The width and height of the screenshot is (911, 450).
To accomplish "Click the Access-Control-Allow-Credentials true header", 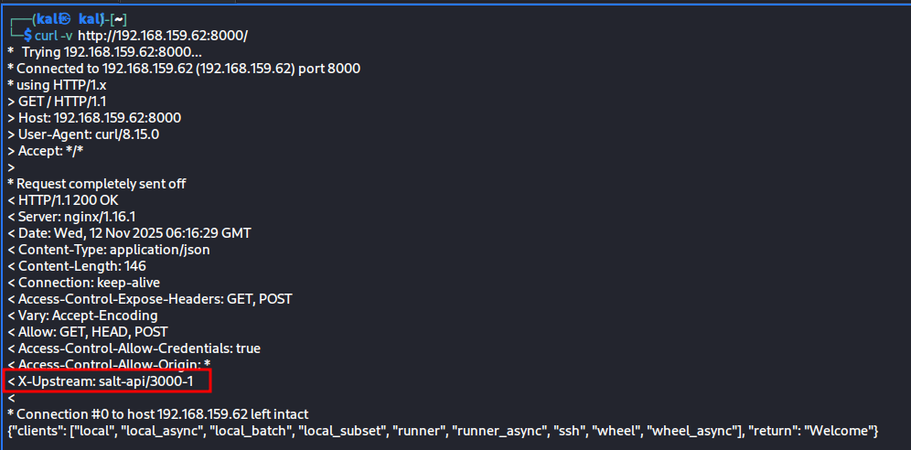I will (x=139, y=348).
